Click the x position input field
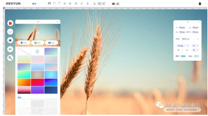 182,27
